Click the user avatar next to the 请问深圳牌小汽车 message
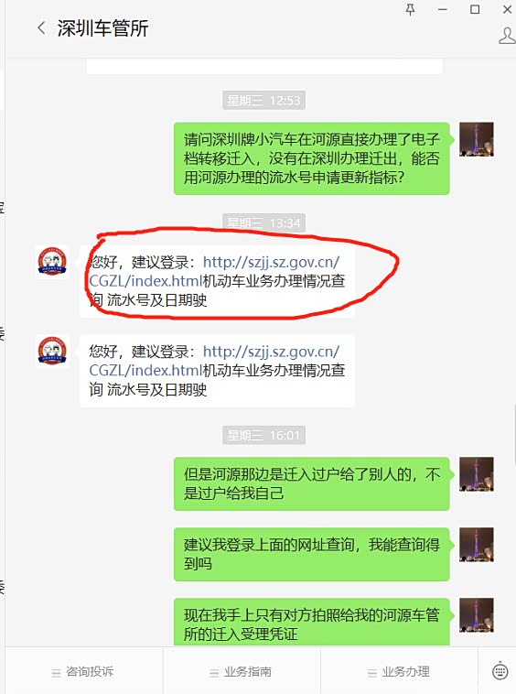Image resolution: width=516 pixels, height=694 pixels. pos(477,139)
